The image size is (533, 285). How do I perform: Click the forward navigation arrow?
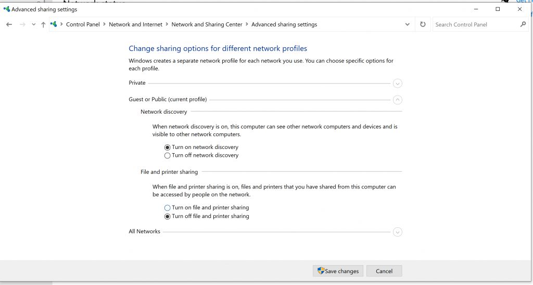22,24
